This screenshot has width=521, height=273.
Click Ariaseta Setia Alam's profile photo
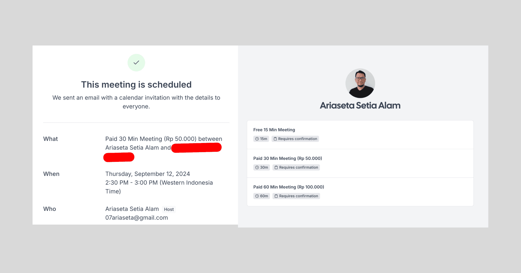(x=360, y=83)
